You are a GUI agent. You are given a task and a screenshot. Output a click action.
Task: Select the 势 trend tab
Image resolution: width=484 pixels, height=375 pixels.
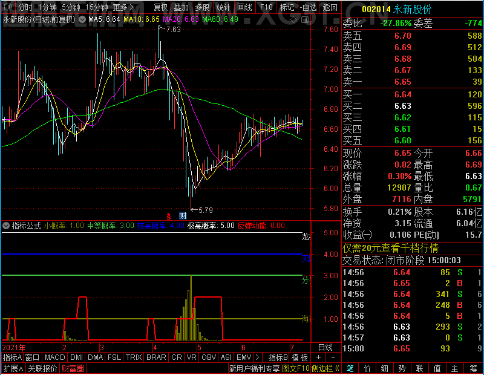pyautogui.click(x=402, y=368)
